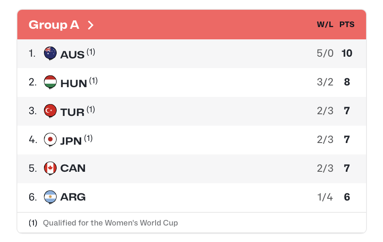Click the W/L column header

325,25
